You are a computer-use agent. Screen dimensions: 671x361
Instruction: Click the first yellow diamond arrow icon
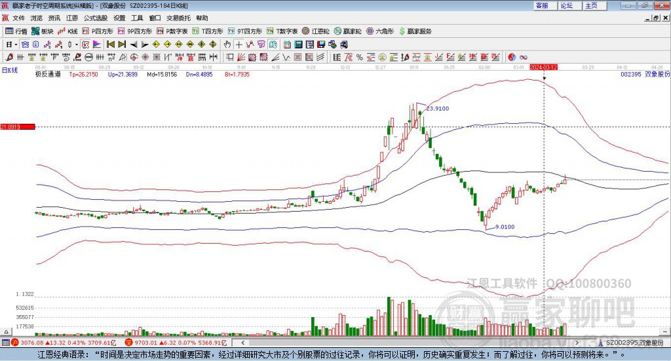tap(156, 45)
